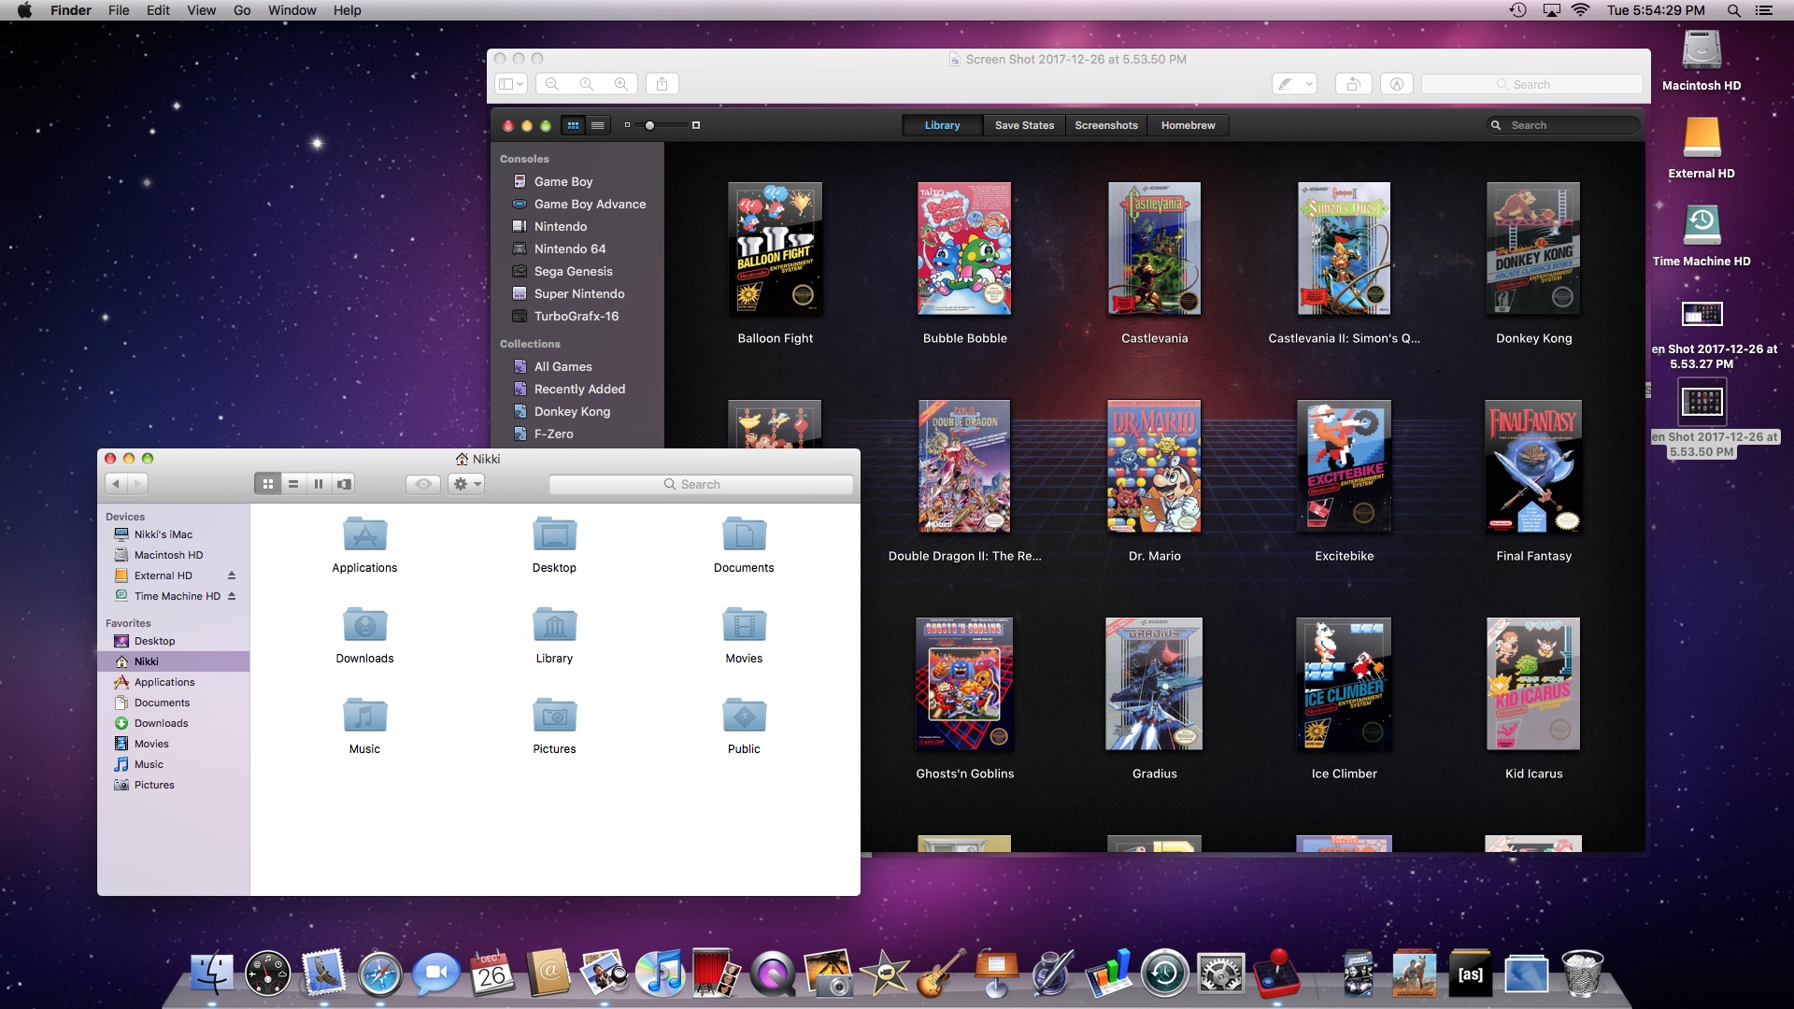Expand the highlight pen dropdown arrow

click(x=1309, y=84)
